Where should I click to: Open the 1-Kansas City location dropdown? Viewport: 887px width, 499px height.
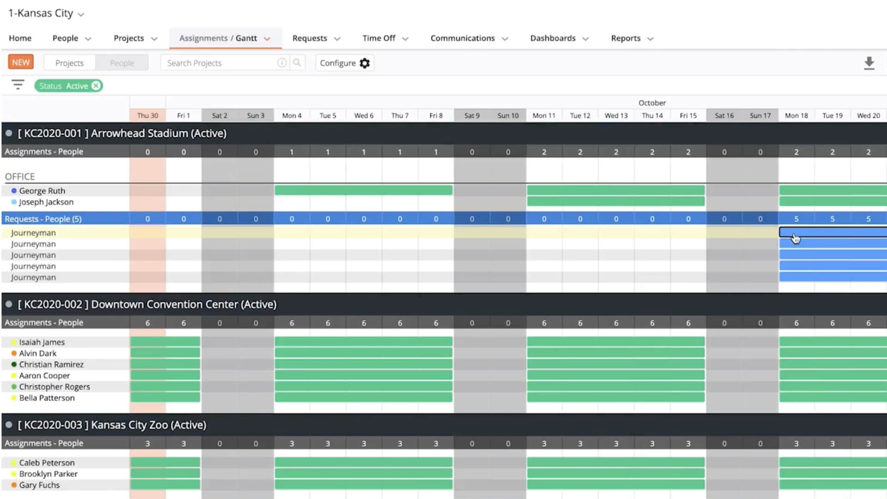click(46, 13)
